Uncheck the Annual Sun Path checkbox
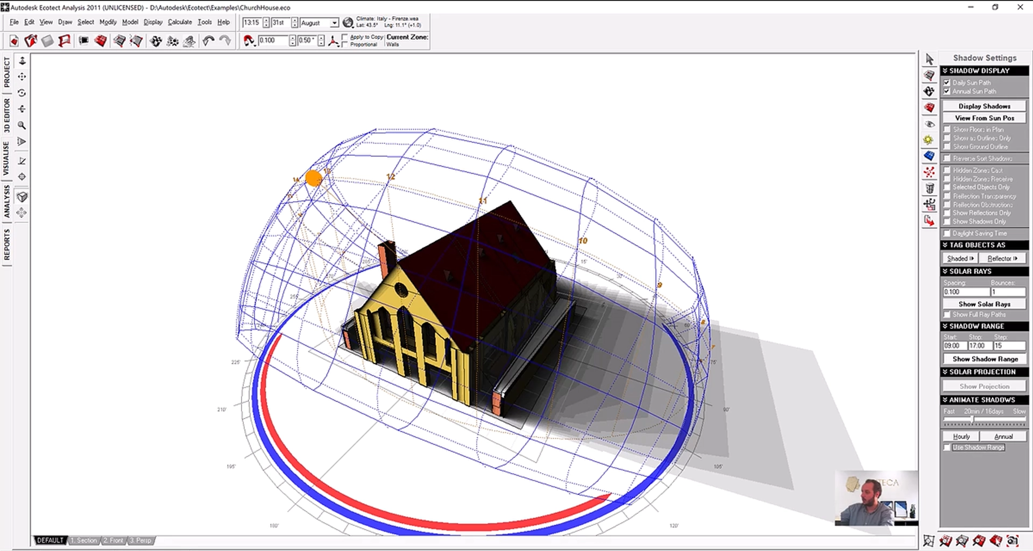This screenshot has width=1033, height=551. click(x=947, y=91)
